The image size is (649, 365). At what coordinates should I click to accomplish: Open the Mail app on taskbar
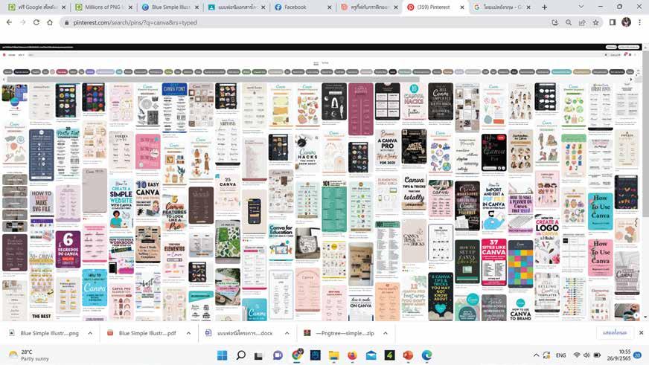pos(371,355)
